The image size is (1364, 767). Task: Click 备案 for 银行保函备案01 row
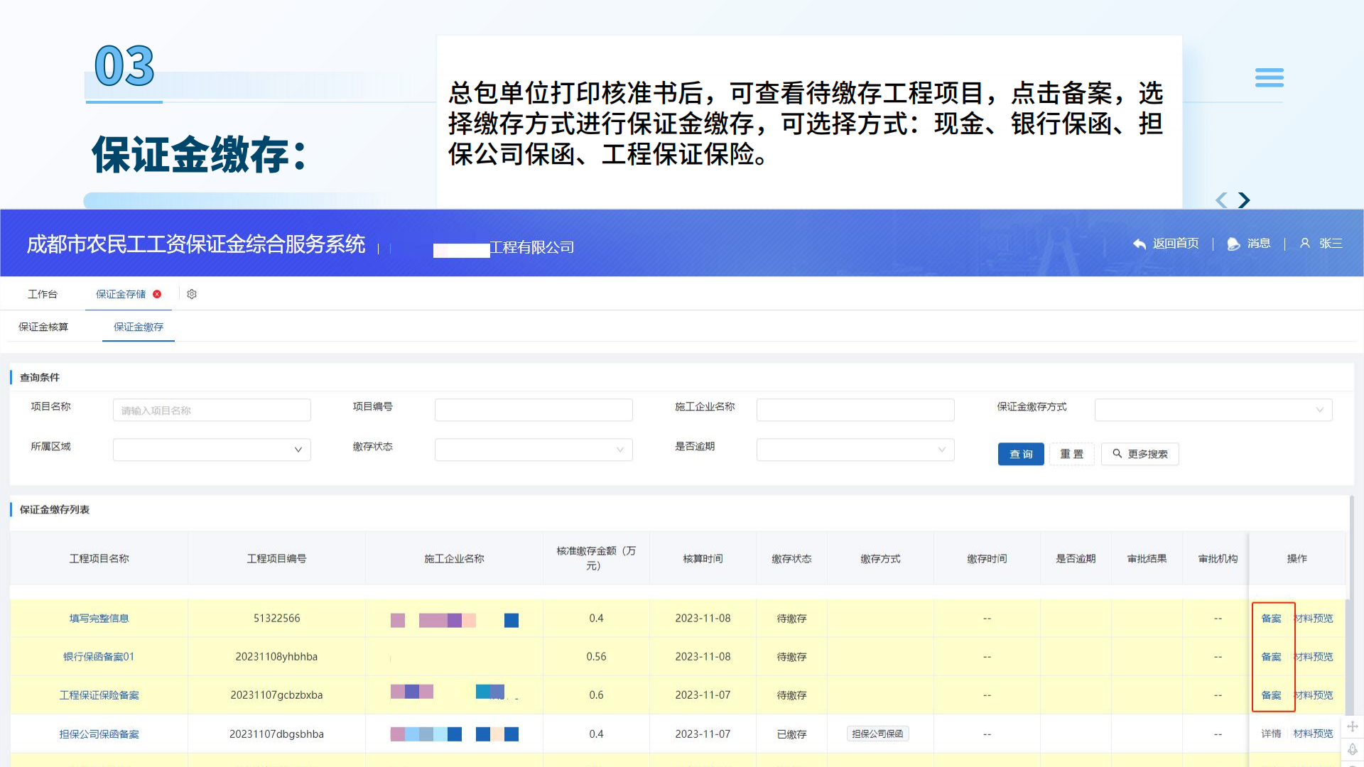click(1272, 656)
